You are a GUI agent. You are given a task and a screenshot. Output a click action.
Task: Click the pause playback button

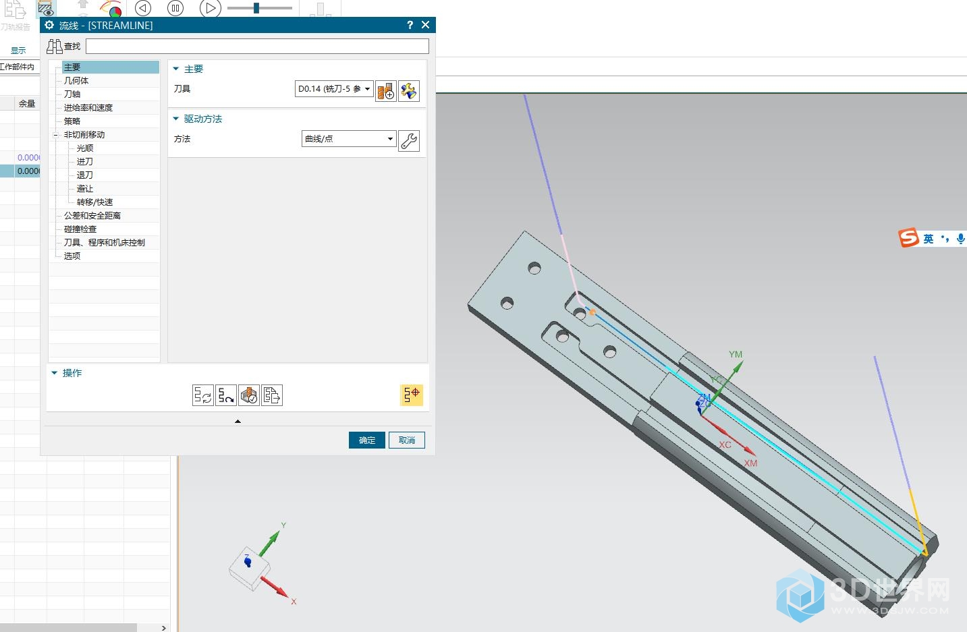point(175,8)
